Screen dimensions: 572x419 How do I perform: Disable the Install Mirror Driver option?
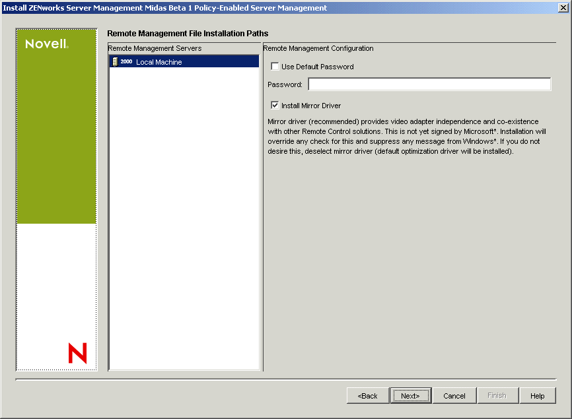click(275, 105)
